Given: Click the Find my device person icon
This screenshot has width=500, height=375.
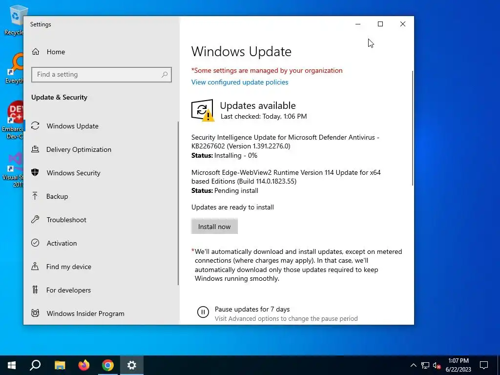Looking at the screenshot, I should [x=35, y=266].
